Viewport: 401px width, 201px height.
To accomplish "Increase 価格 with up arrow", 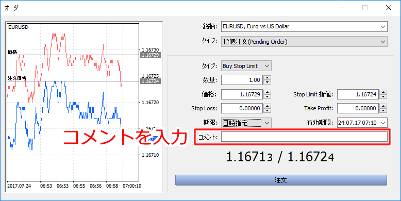I will tap(267, 92).
